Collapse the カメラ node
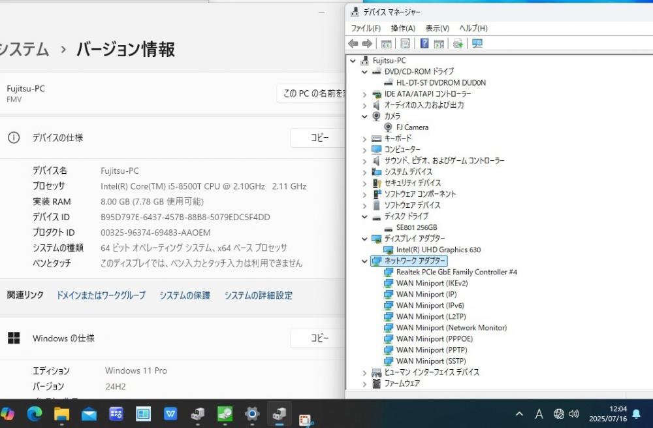The height and width of the screenshot is (428, 653). coord(364,116)
